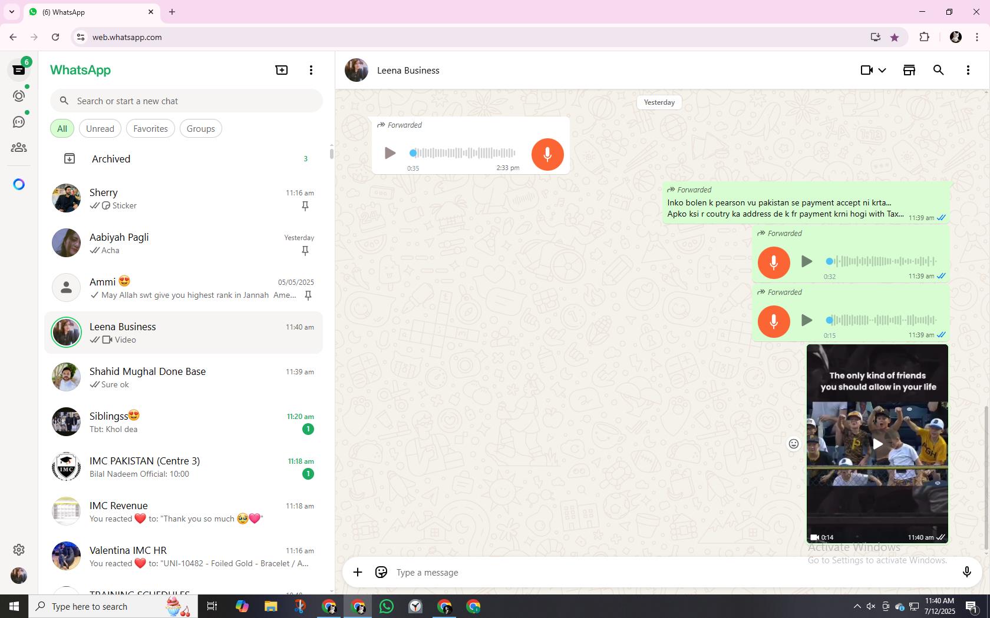This screenshot has height=618, width=990.
Task: Click the conversation scrollbar
Action: [986, 478]
